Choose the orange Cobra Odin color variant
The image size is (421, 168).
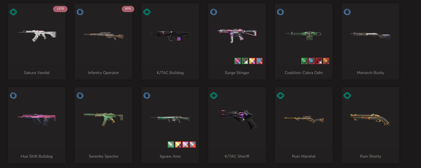(326, 61)
